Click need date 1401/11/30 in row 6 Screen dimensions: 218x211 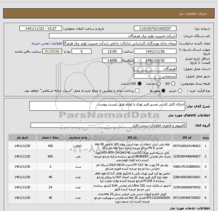pyautogui.click(x=22, y=198)
